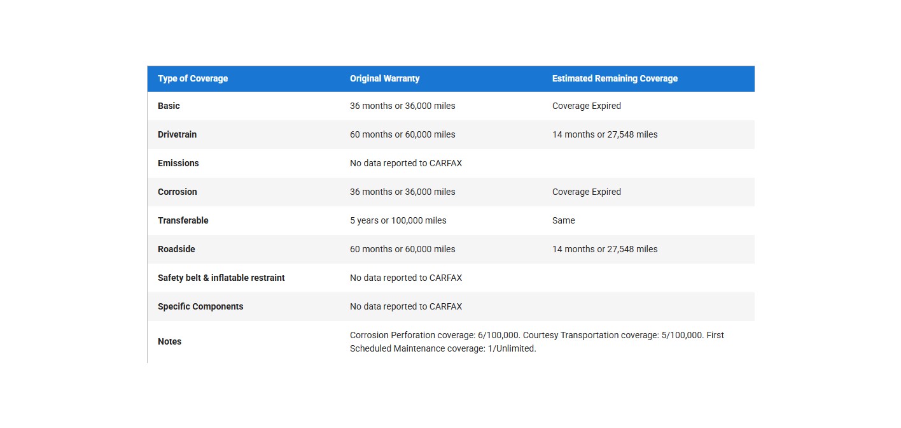901x428 pixels.
Task: Click Coverage Expired in the Corrosion row
Action: click(586, 192)
